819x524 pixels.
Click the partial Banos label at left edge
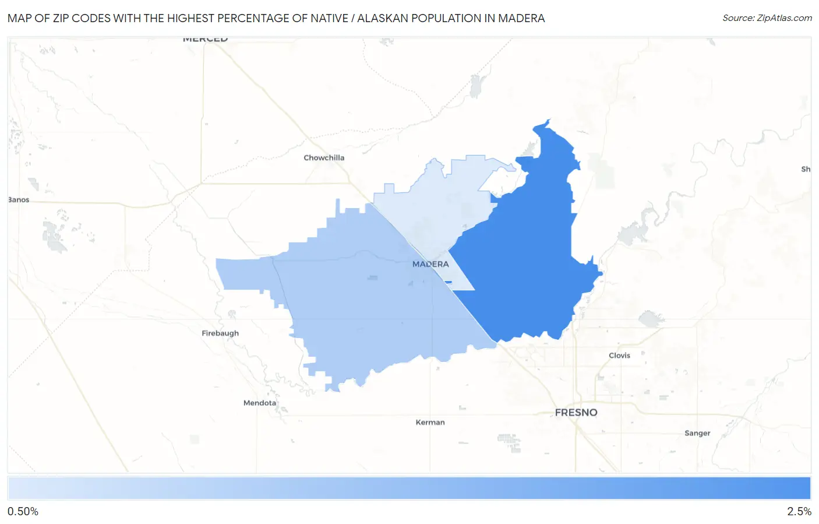click(19, 200)
